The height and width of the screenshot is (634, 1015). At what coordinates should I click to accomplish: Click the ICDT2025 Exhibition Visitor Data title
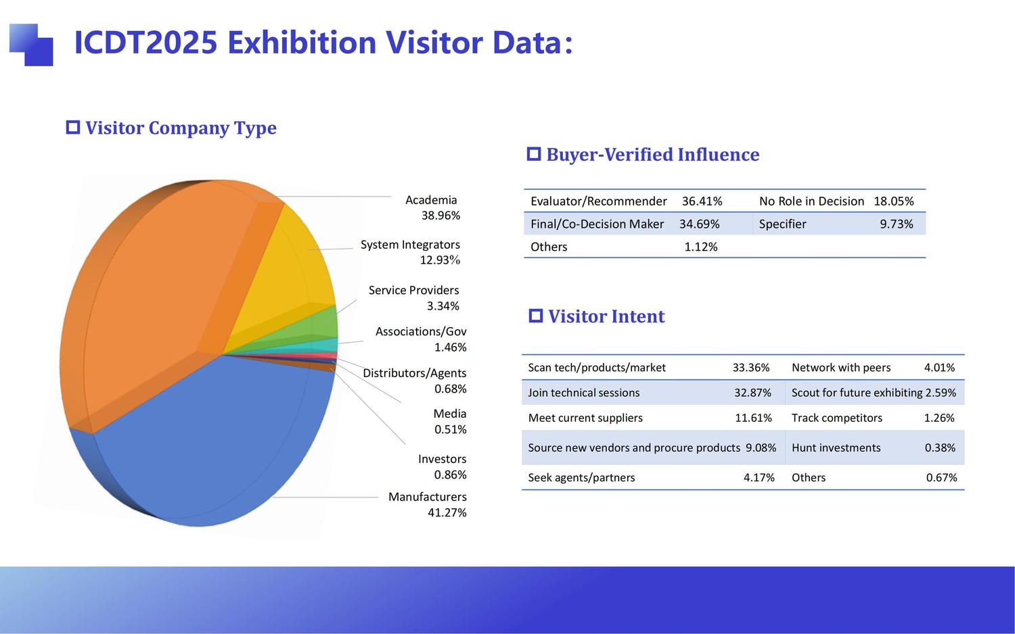click(323, 43)
